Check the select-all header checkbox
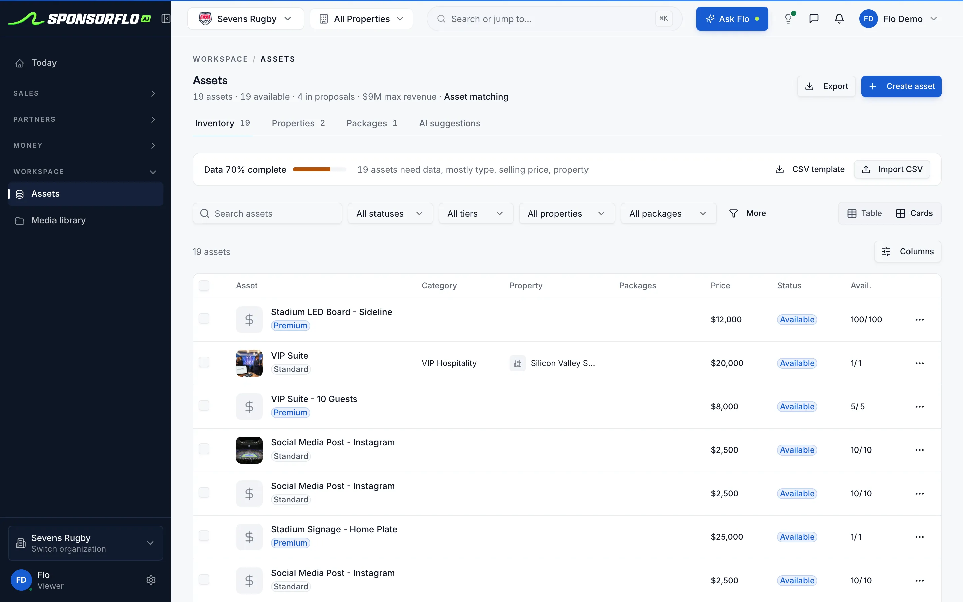This screenshot has width=963, height=602. tap(204, 286)
